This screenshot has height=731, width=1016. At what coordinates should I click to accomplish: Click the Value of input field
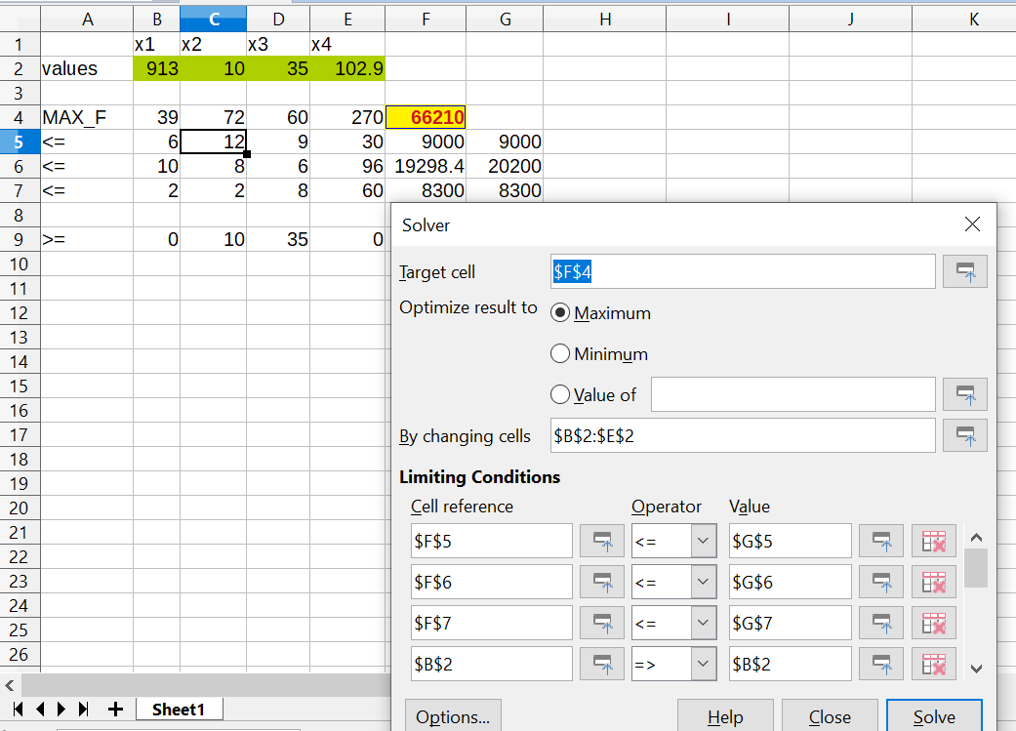point(793,394)
